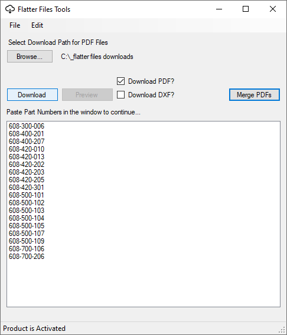
Task: Click the greyed-out Preview button
Action: tap(87, 94)
